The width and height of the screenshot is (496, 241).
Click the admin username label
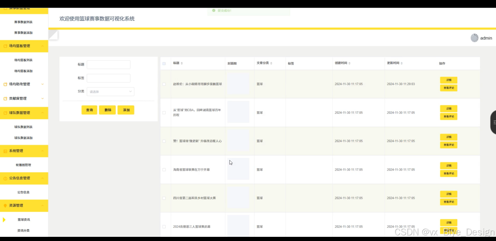point(486,38)
